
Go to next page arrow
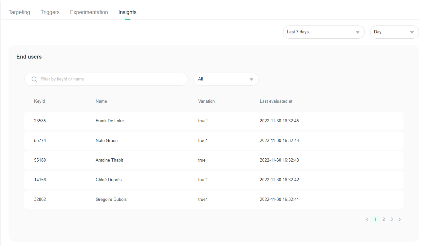[400, 220]
